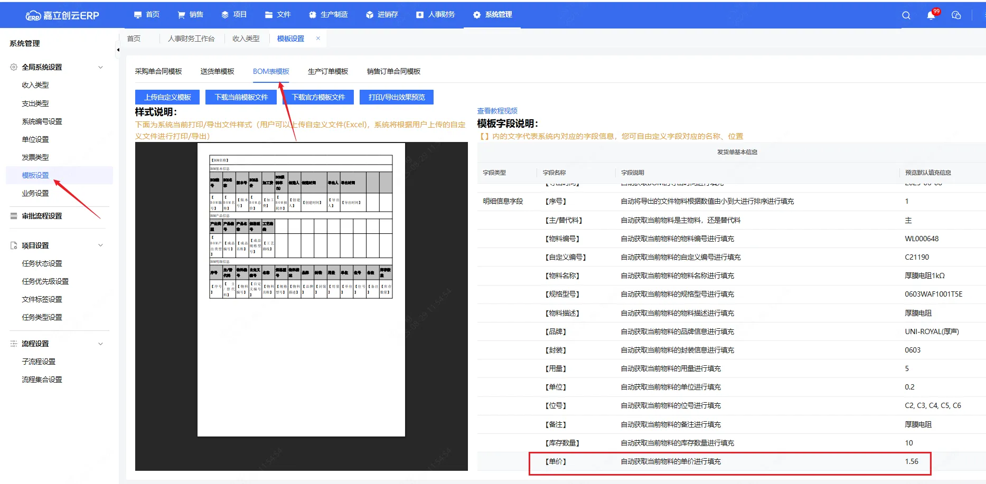Collapse the 流程设置 section
Viewport: 986px width, 484px height.
(x=100, y=344)
